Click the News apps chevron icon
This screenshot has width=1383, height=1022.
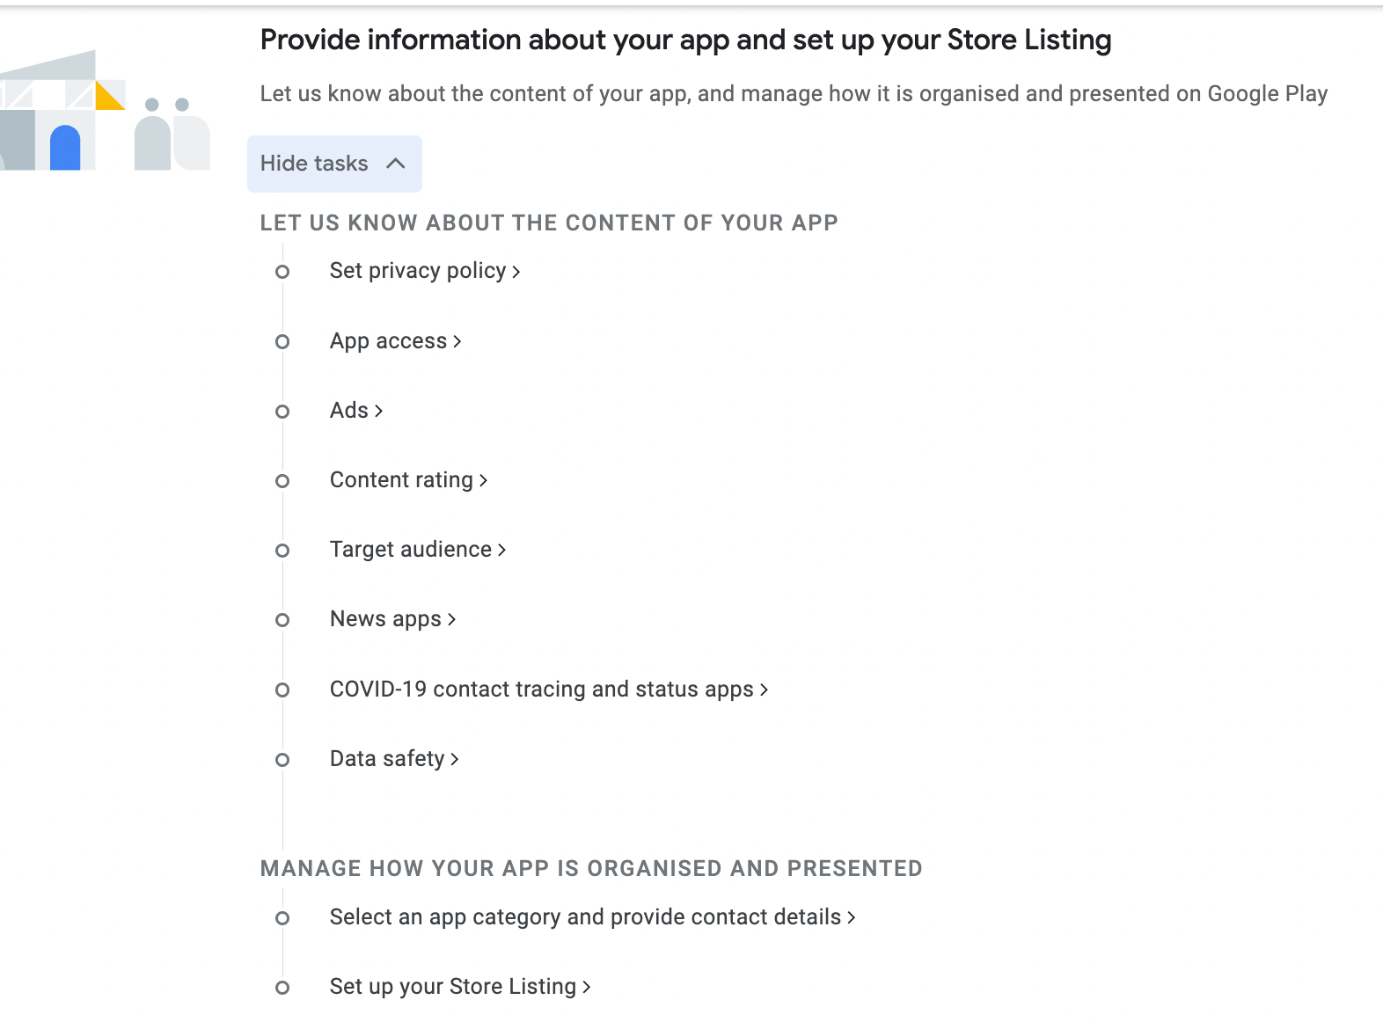pyautogui.click(x=450, y=619)
